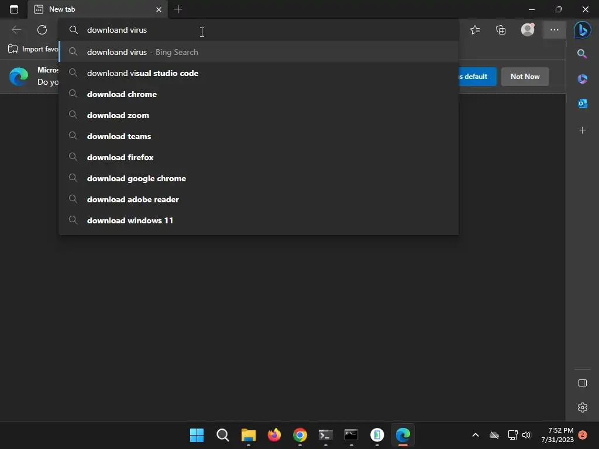Click the Edge taskbar icon
This screenshot has width=599, height=449.
(x=402, y=435)
